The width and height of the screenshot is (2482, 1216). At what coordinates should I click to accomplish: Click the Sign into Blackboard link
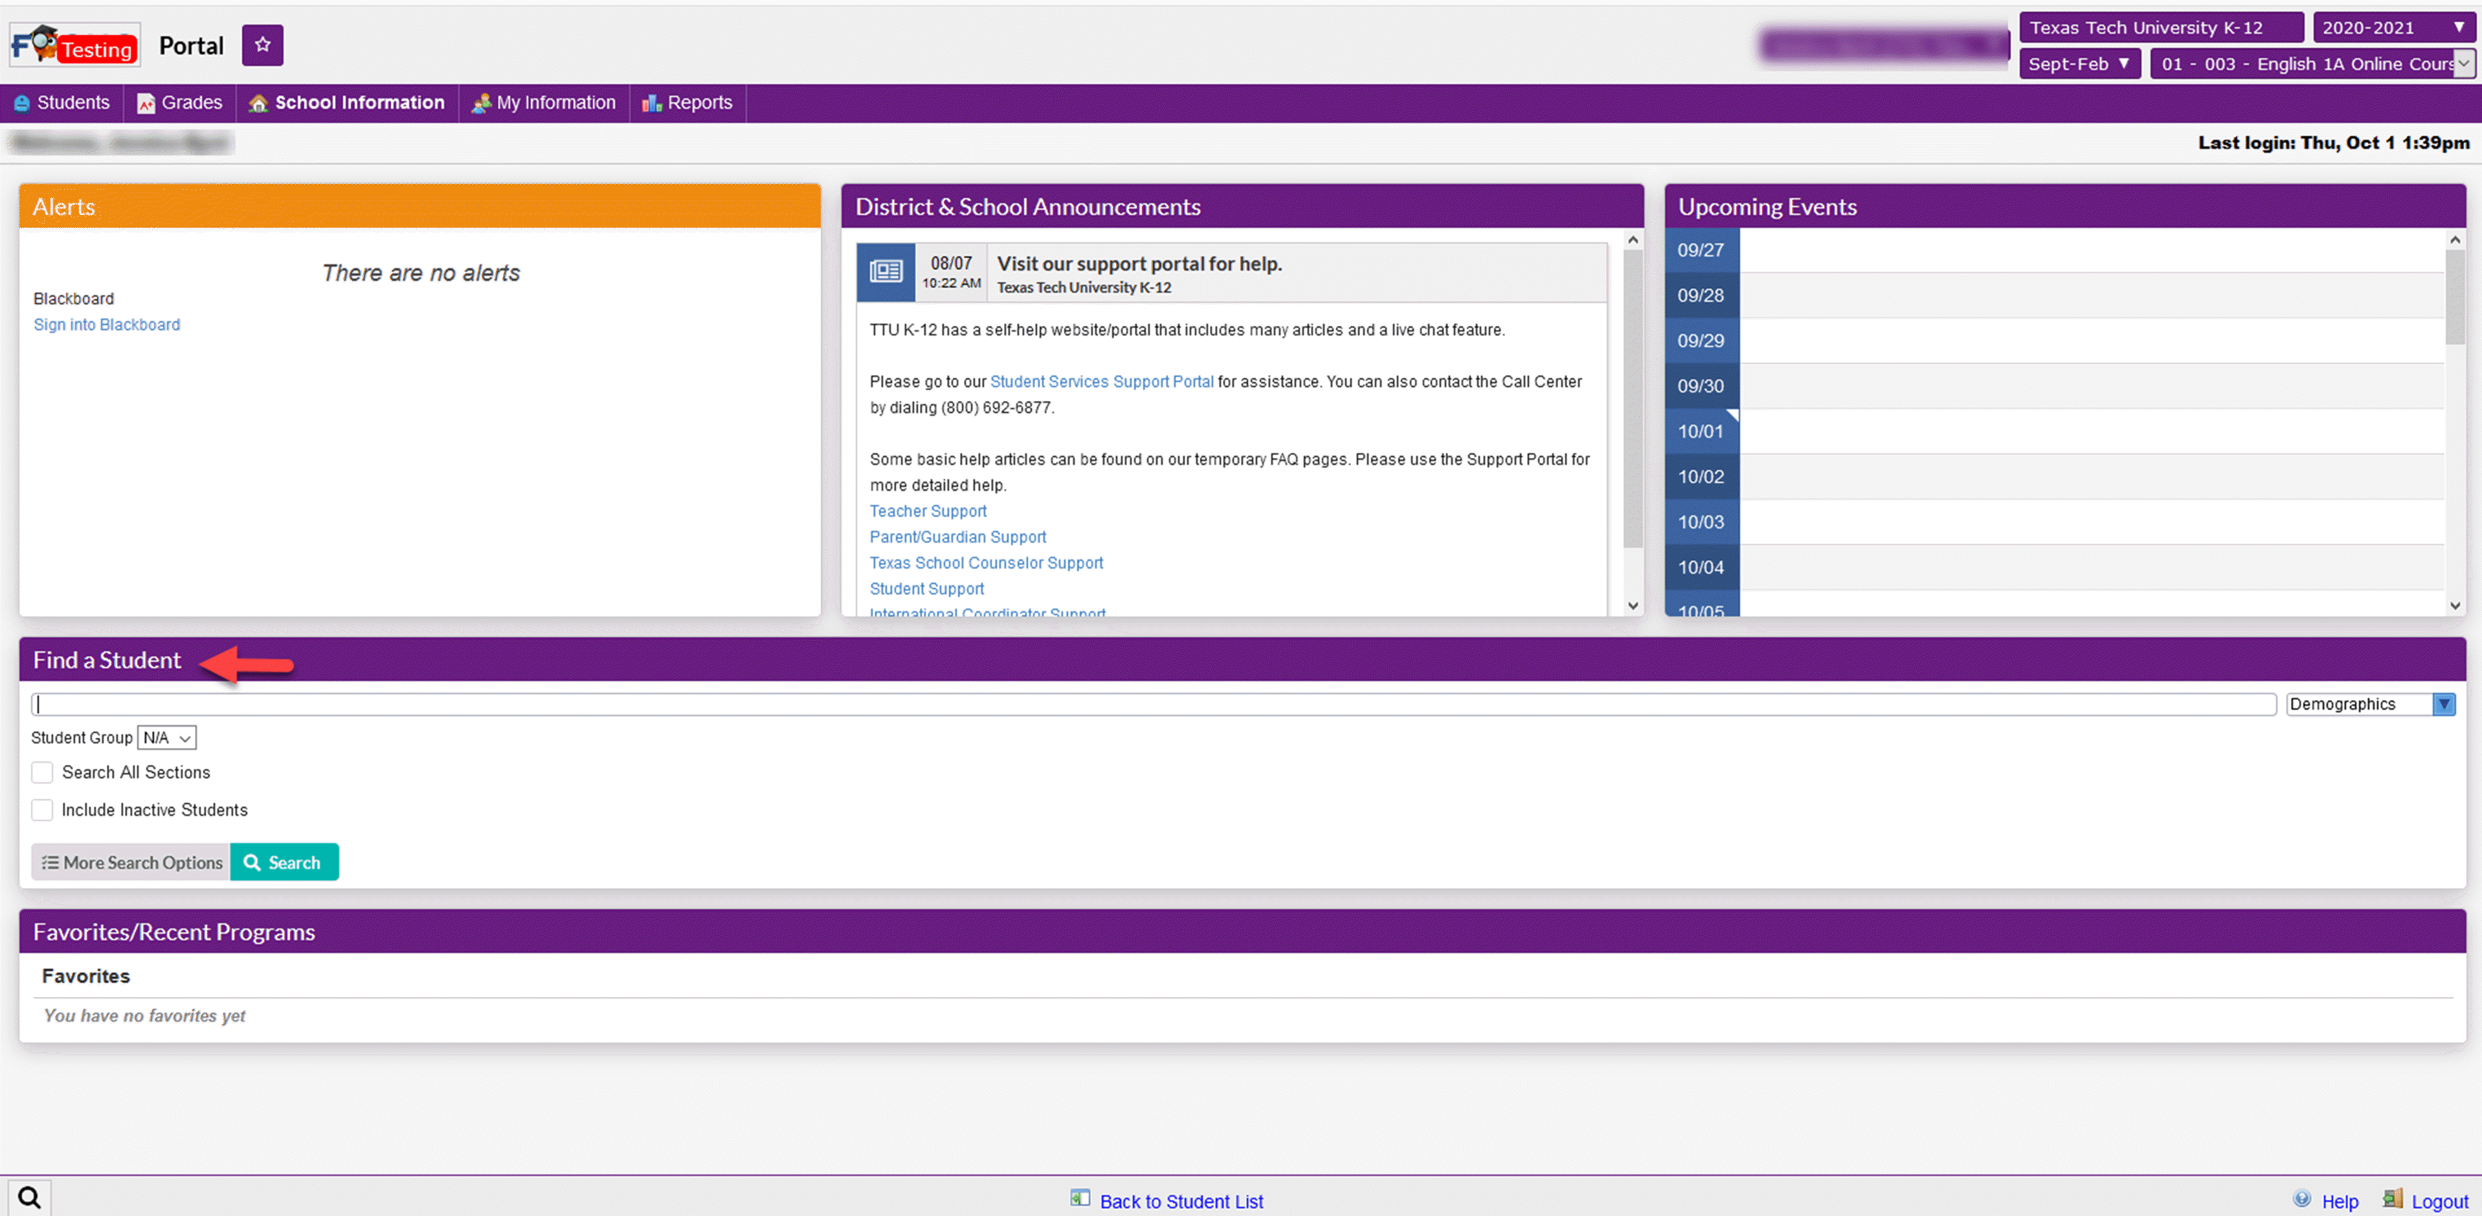107,326
